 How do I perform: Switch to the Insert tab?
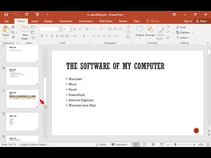[35, 21]
